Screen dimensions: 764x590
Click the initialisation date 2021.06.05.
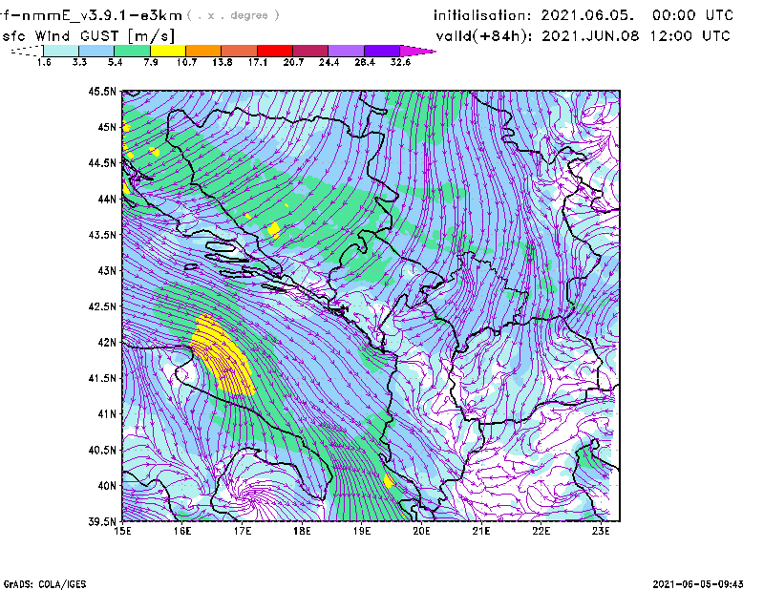pos(588,15)
